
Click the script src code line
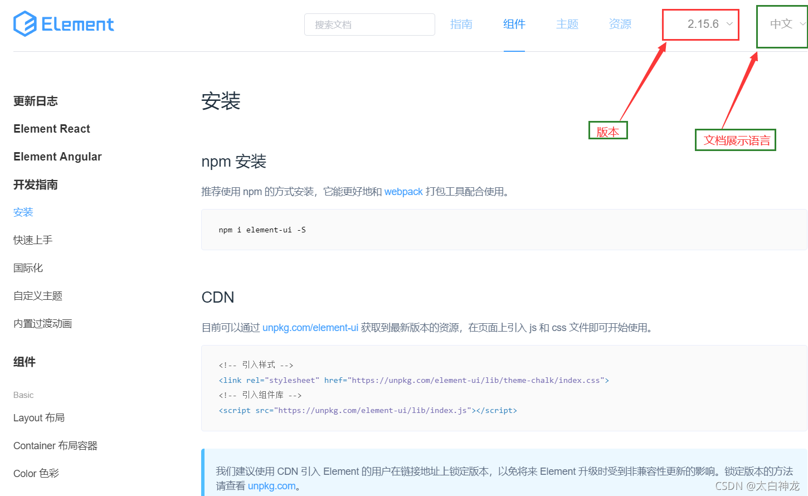click(x=368, y=410)
